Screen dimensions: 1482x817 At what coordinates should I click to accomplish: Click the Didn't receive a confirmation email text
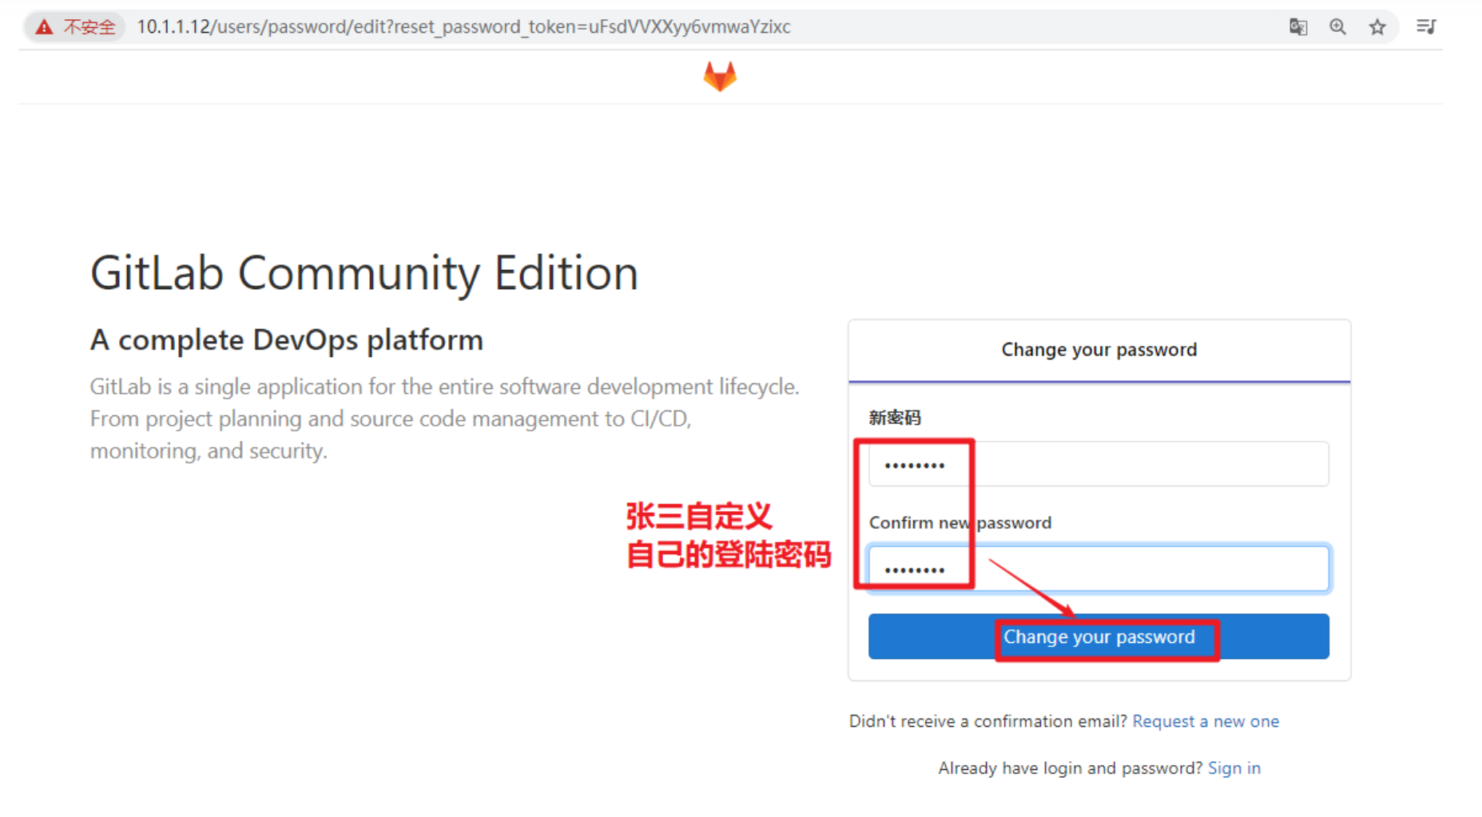[x=989, y=721]
